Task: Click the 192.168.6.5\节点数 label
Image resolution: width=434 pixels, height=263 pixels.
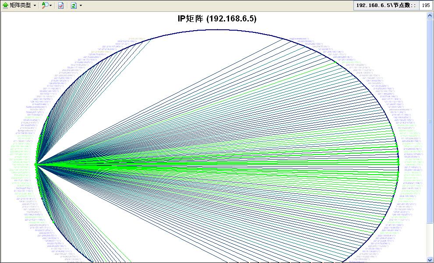Action: [x=386, y=5]
